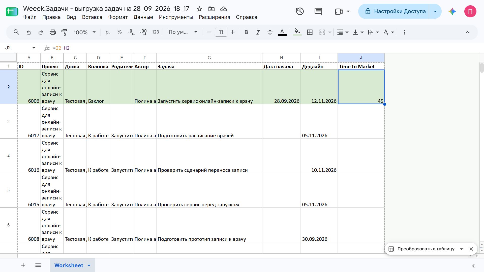Viewport: 484px width, 272px height.
Task: Select the paint format roller icon
Action: [64, 32]
